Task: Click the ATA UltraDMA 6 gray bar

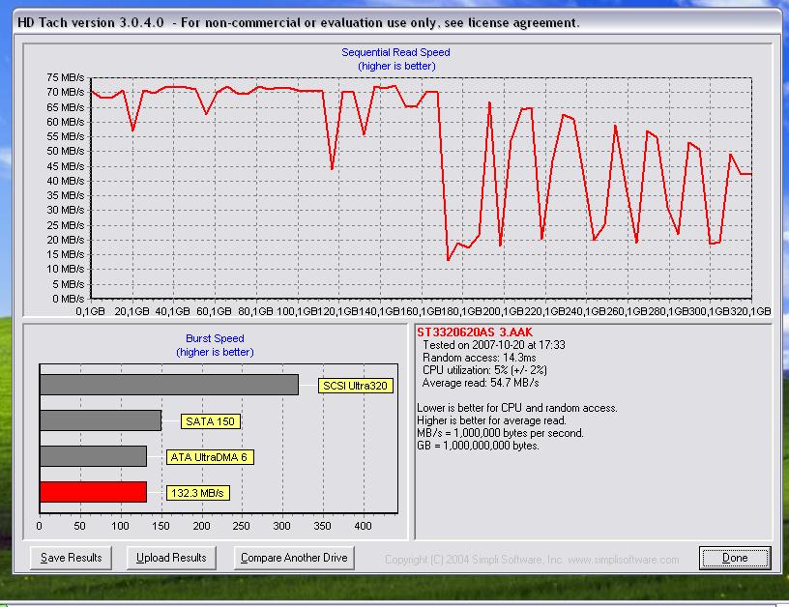Action: (93, 456)
